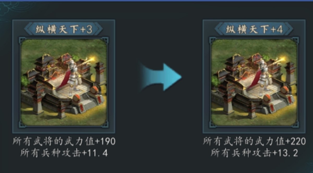
Task: Click the text 所有兵种攻击+11.4
Action: click(x=64, y=153)
